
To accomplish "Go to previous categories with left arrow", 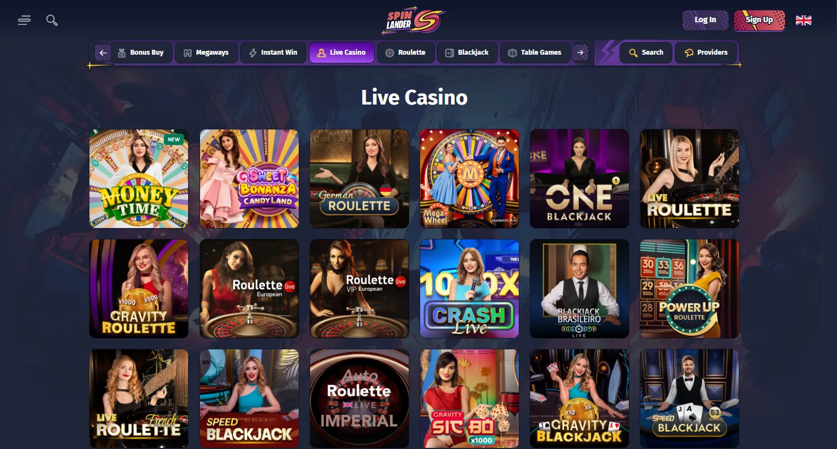I will click(103, 53).
